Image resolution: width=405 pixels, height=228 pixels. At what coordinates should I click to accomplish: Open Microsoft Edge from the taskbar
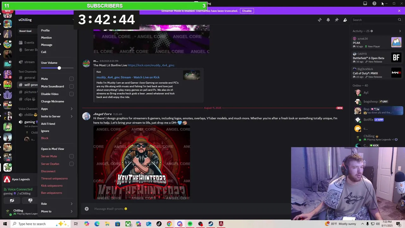[x=97, y=224]
